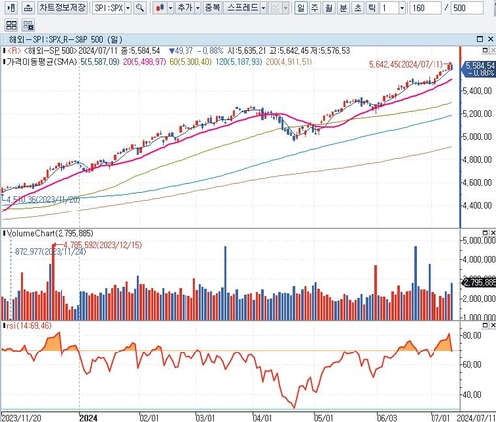Close the VolumeChart pane
The width and height of the screenshot is (496, 422).
[x=492, y=233]
